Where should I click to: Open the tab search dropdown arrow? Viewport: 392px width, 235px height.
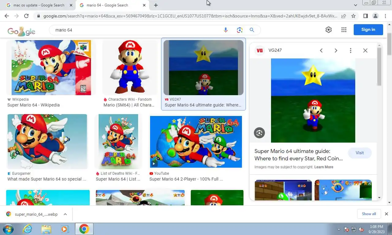point(356,5)
